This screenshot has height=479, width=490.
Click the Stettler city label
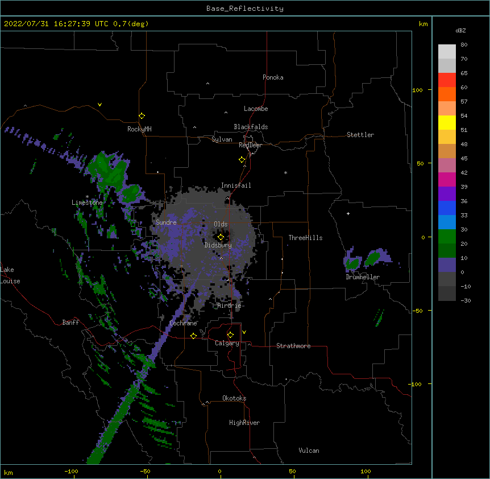(360, 135)
